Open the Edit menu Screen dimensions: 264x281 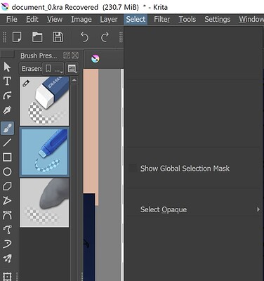pyautogui.click(x=32, y=19)
